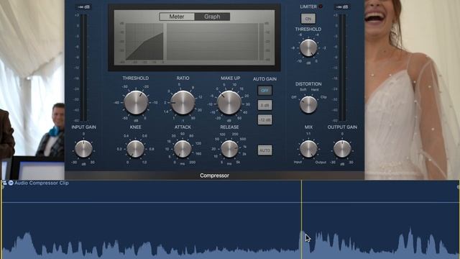Click the horizontal volume line in the clip

tap(230, 202)
